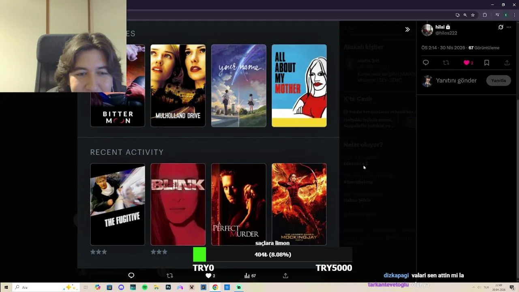
Task: Click the install app icon in address bar
Action: [x=457, y=15]
